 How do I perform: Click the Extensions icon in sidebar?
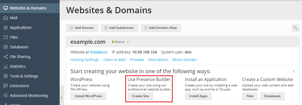(x=6, y=86)
